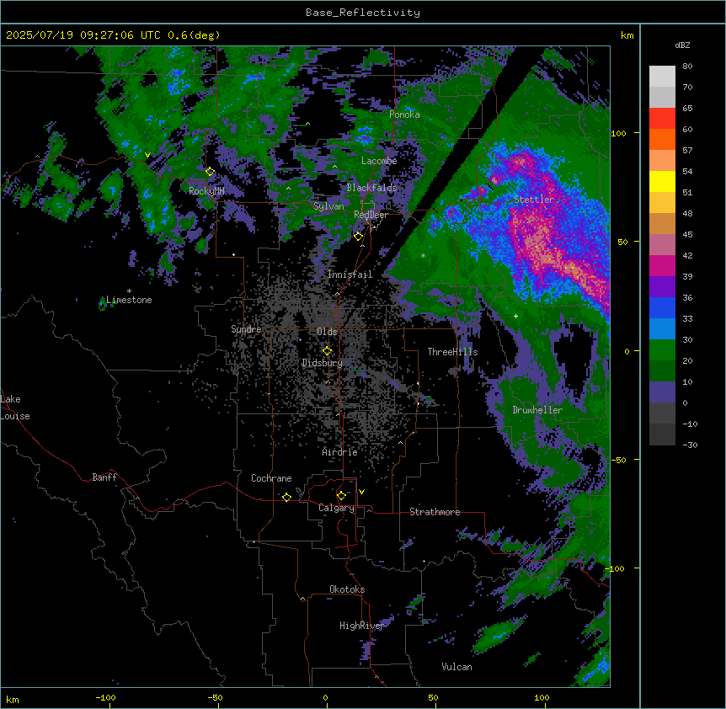Select the Lake Louise label
Screen dimensions: 726x709
point(15,408)
